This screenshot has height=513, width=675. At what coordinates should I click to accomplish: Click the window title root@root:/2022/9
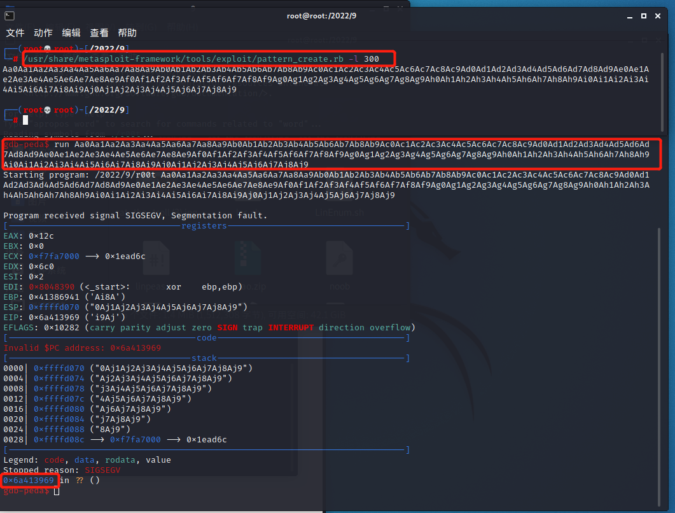click(321, 16)
